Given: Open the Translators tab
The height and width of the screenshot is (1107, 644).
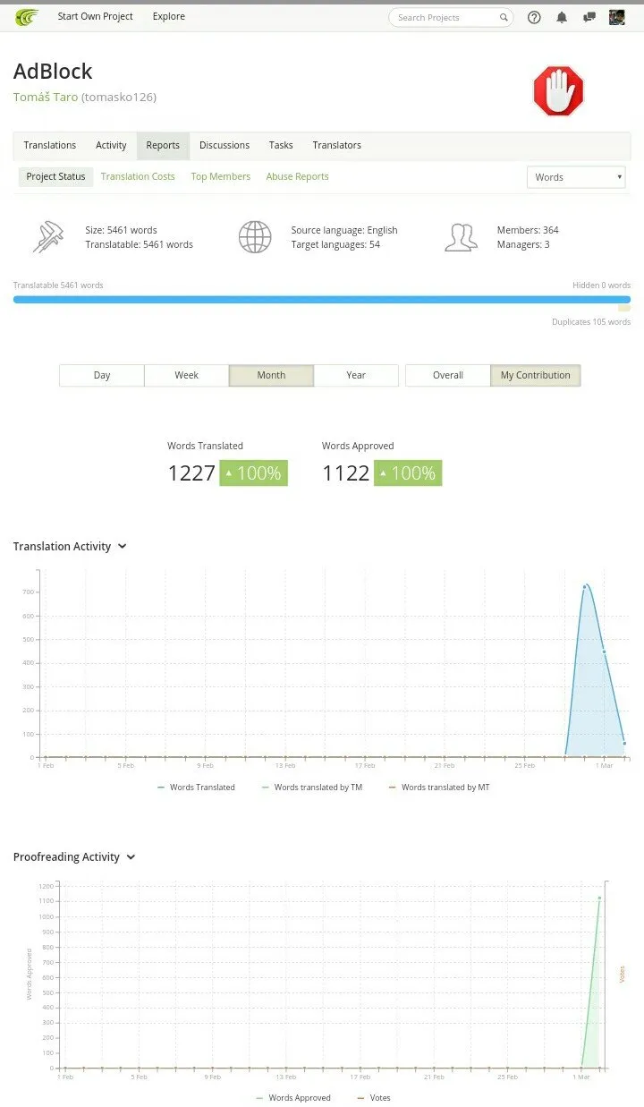Looking at the screenshot, I should point(337,145).
